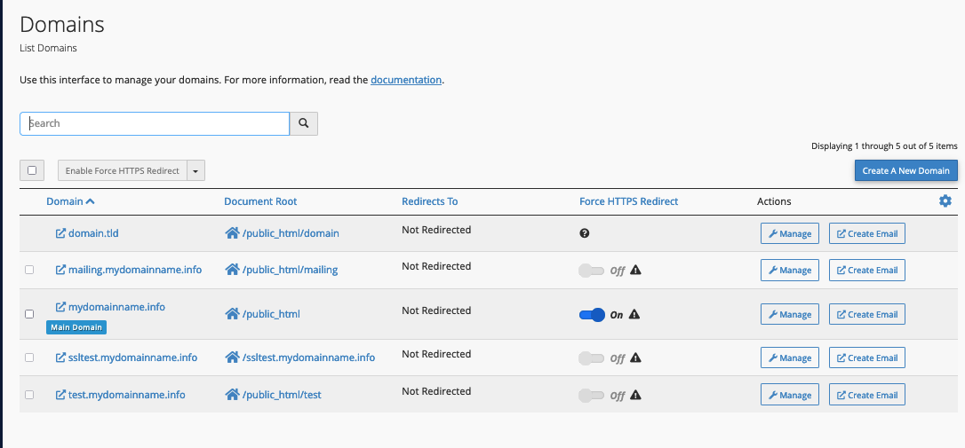Click warning triangle in ssltest.mydomainname.info row
This screenshot has height=448, width=965.
635,358
